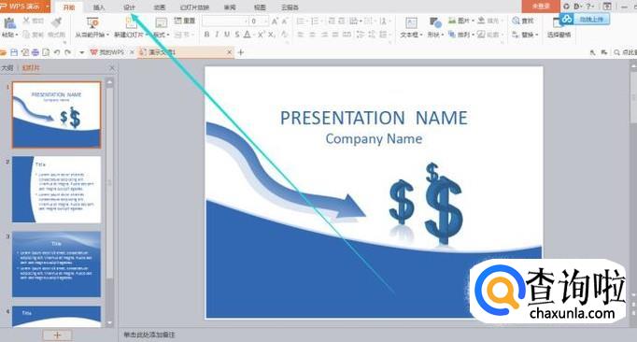
Task: Expand the font size combo box
Action: point(259,21)
